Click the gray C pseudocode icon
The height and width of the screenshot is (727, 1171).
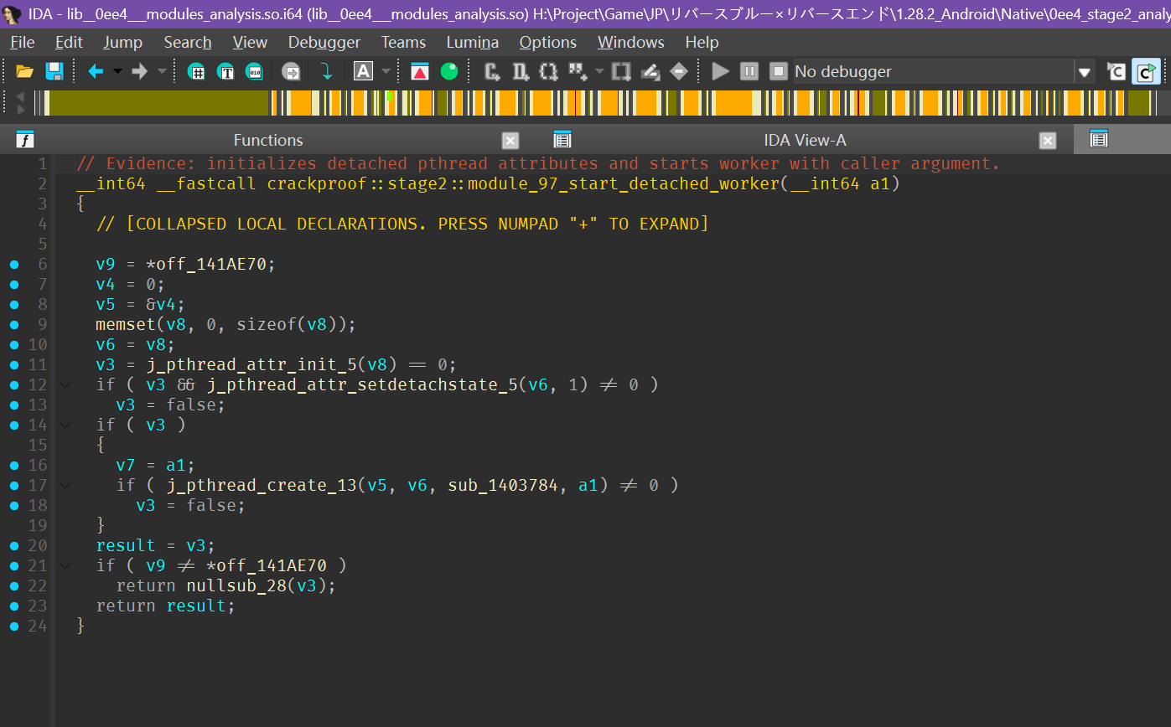coord(1116,72)
